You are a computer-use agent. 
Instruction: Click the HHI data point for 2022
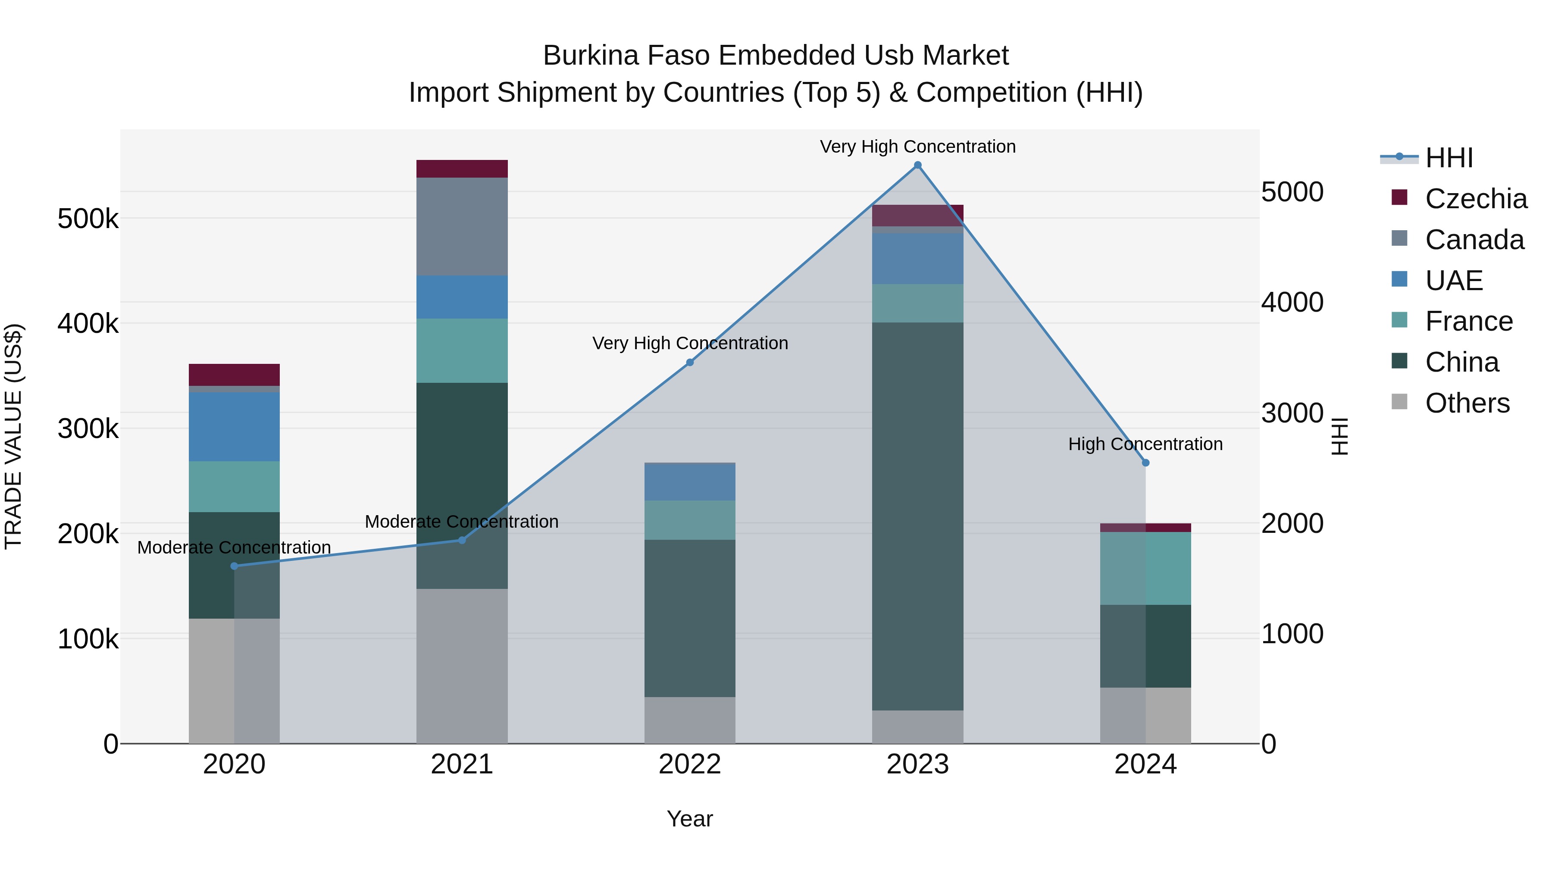(690, 363)
